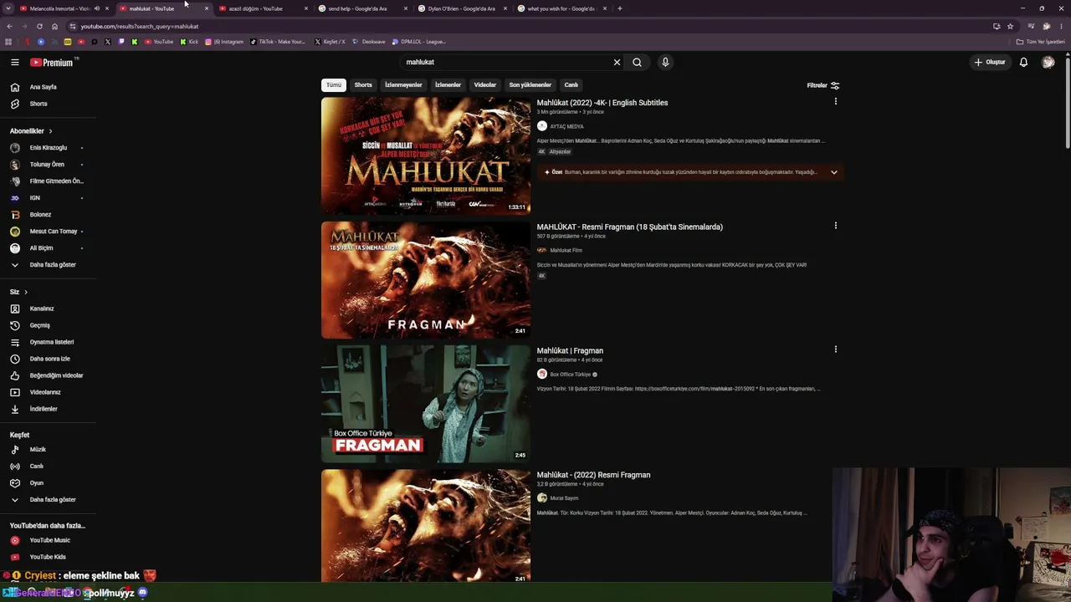Screen dimensions: 1071x602
Task: Click the YouTube Premium logo
Action: click(54, 62)
